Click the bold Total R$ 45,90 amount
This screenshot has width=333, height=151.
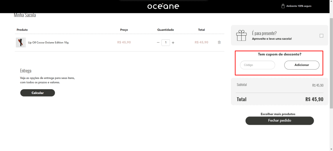click(314, 99)
